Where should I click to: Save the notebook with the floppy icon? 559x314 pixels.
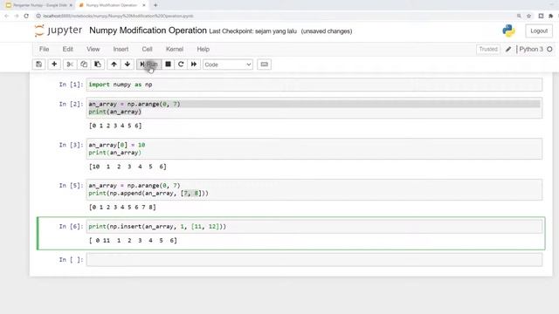(38, 65)
